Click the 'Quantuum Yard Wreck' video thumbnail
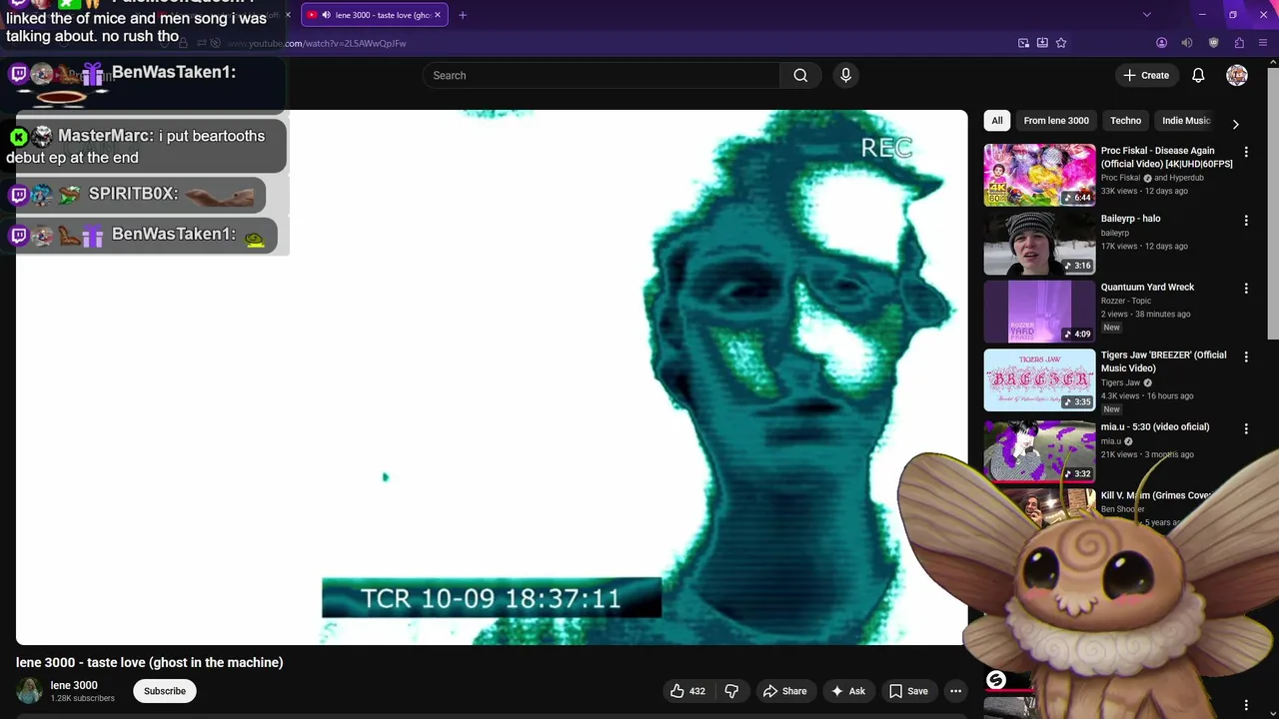Viewport: 1279px width, 719px height. pyautogui.click(x=1039, y=312)
